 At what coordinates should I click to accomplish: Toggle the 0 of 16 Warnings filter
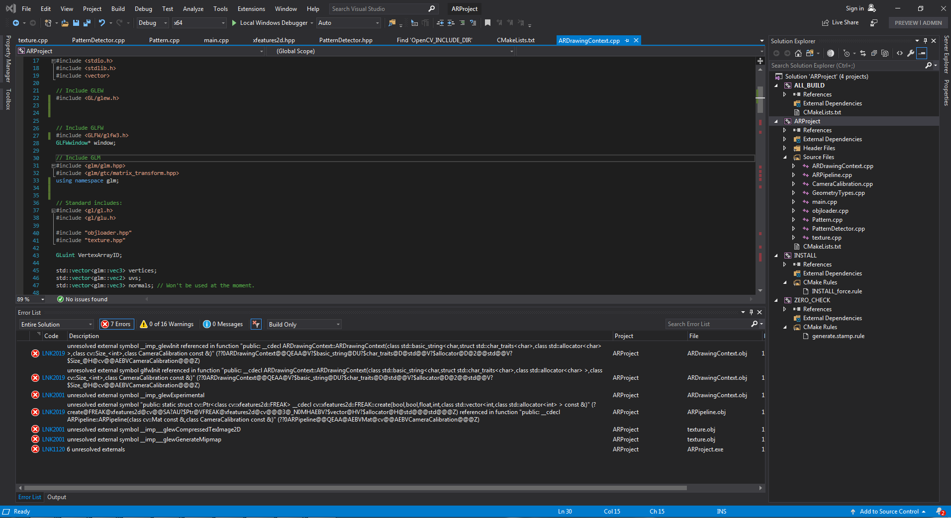point(167,324)
